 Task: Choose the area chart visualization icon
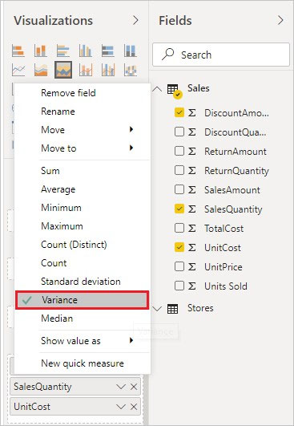pos(41,70)
